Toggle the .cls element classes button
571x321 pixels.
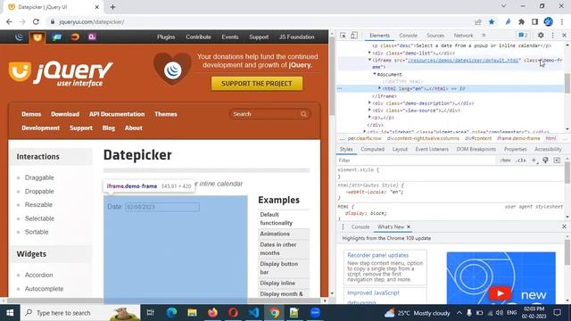521,160
